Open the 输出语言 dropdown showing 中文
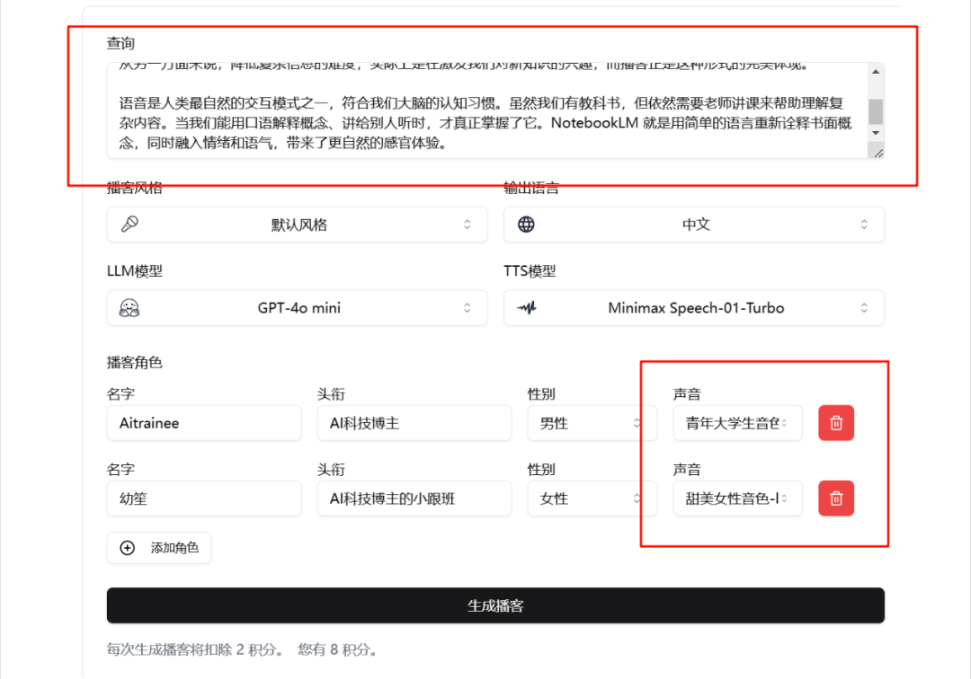Image resolution: width=971 pixels, height=679 pixels. click(x=692, y=224)
